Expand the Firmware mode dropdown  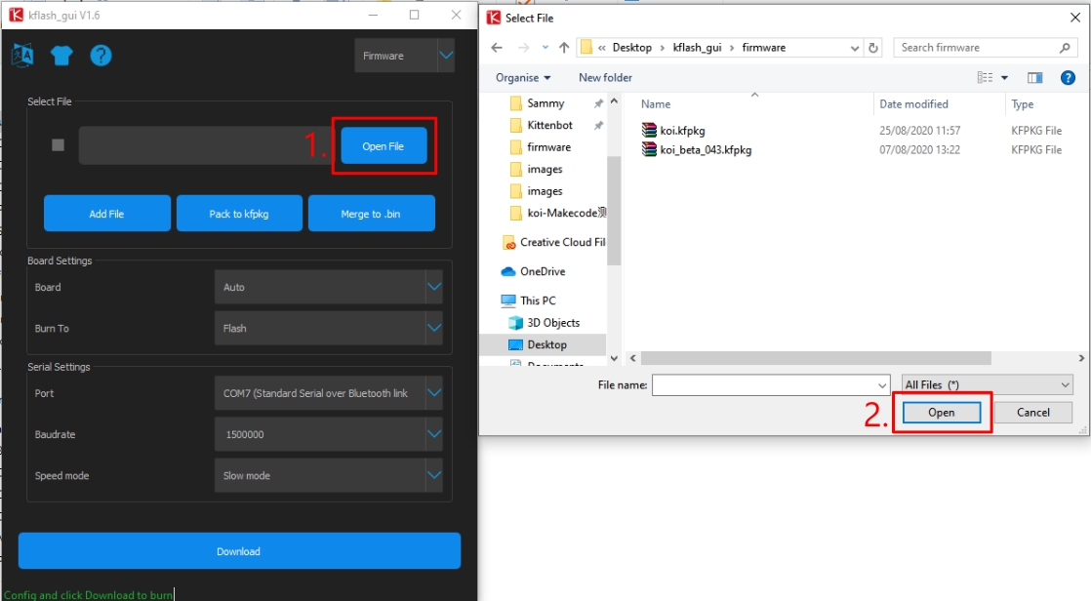click(x=445, y=56)
